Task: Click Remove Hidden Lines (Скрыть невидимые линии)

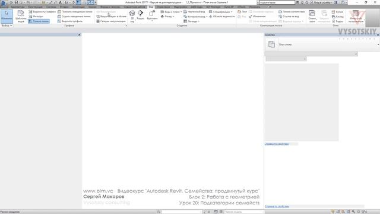Action: pyautogui.click(x=74, y=17)
